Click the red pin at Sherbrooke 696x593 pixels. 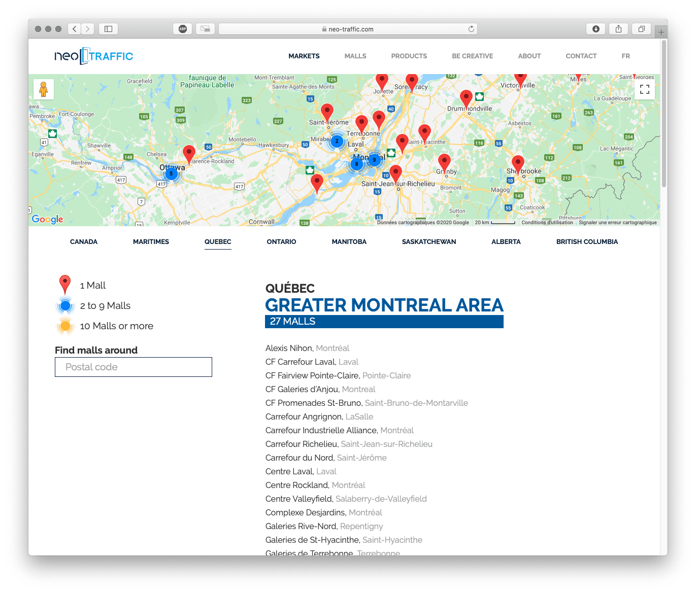pos(517,163)
